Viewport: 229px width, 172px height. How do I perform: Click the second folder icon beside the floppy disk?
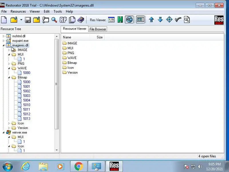tap(37, 20)
